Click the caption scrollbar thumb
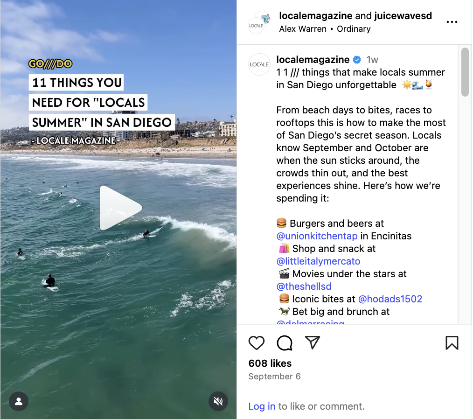The width and height of the screenshot is (473, 419). 465,72
